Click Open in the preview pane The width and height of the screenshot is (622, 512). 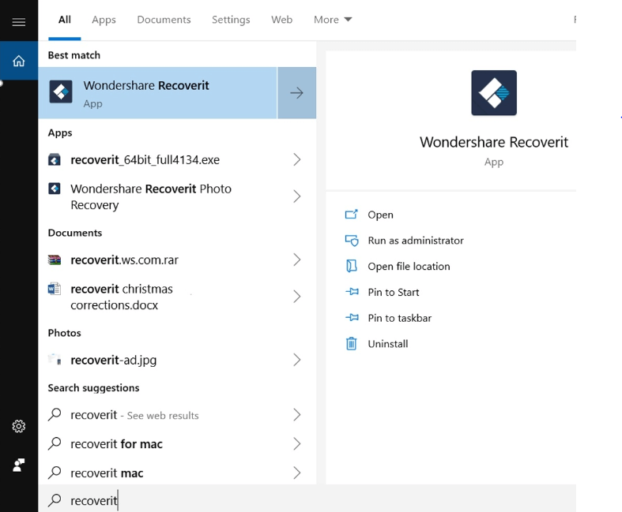point(380,215)
